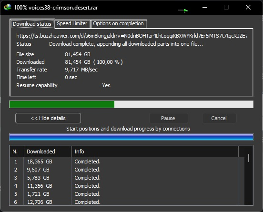Click the N. column header
This screenshot has height=212, width=263.
click(17, 151)
